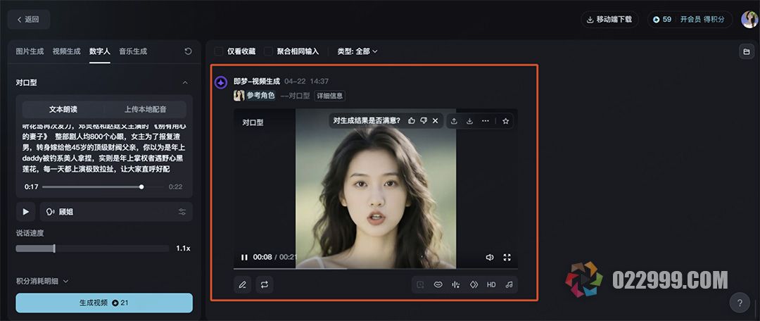This screenshot has height=321, width=760.
Task: Click the 参考角色 reference thumbnail
Action: click(x=239, y=96)
